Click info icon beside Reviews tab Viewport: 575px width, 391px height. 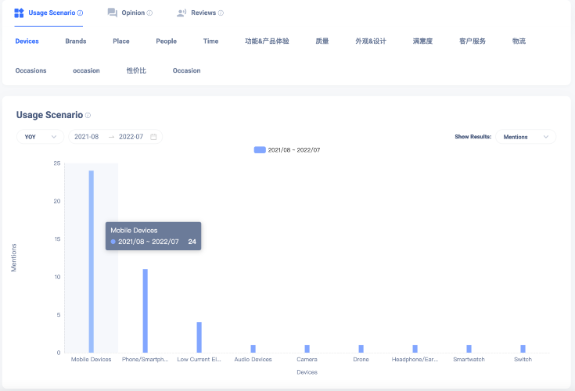click(221, 13)
